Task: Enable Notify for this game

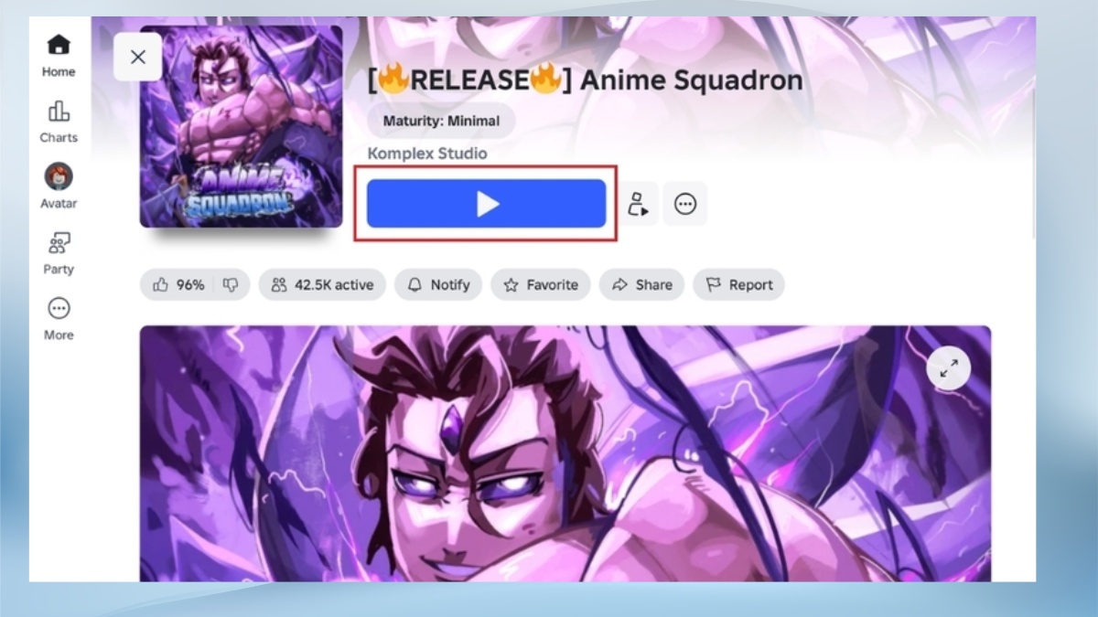Action: 438,285
